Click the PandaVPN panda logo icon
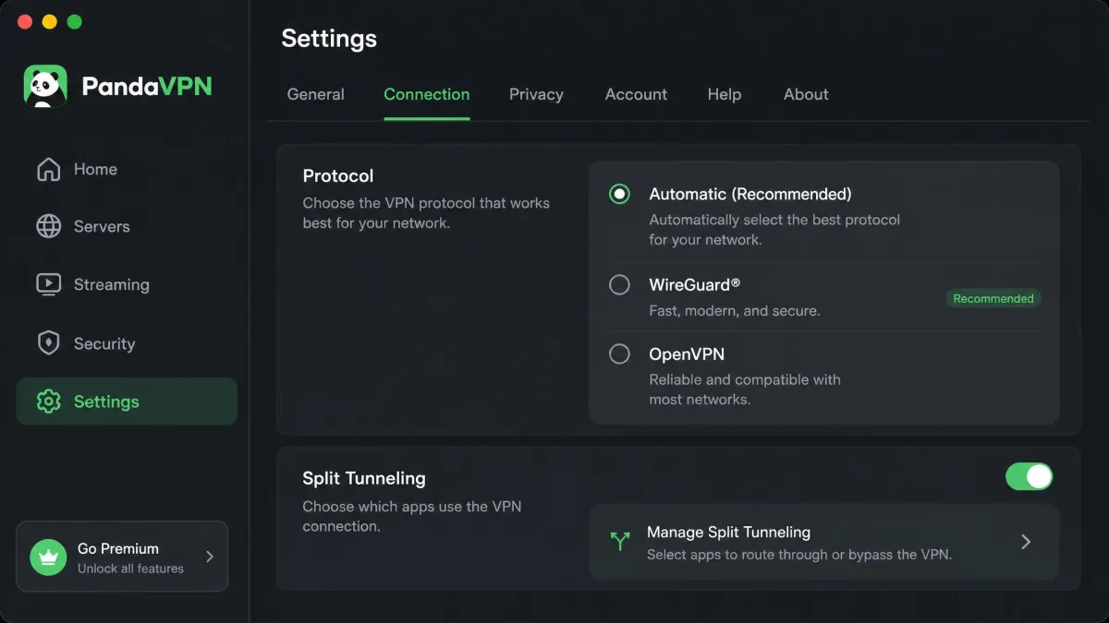The height and width of the screenshot is (623, 1109). click(45, 87)
